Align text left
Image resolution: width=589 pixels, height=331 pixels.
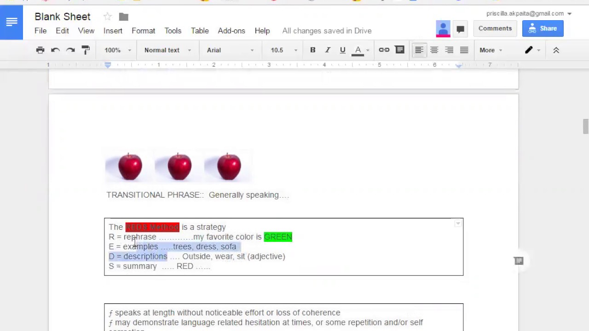click(419, 50)
